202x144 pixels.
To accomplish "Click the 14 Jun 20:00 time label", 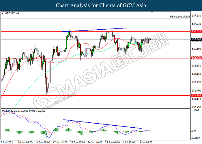I will pyautogui.click(x=43, y=142).
